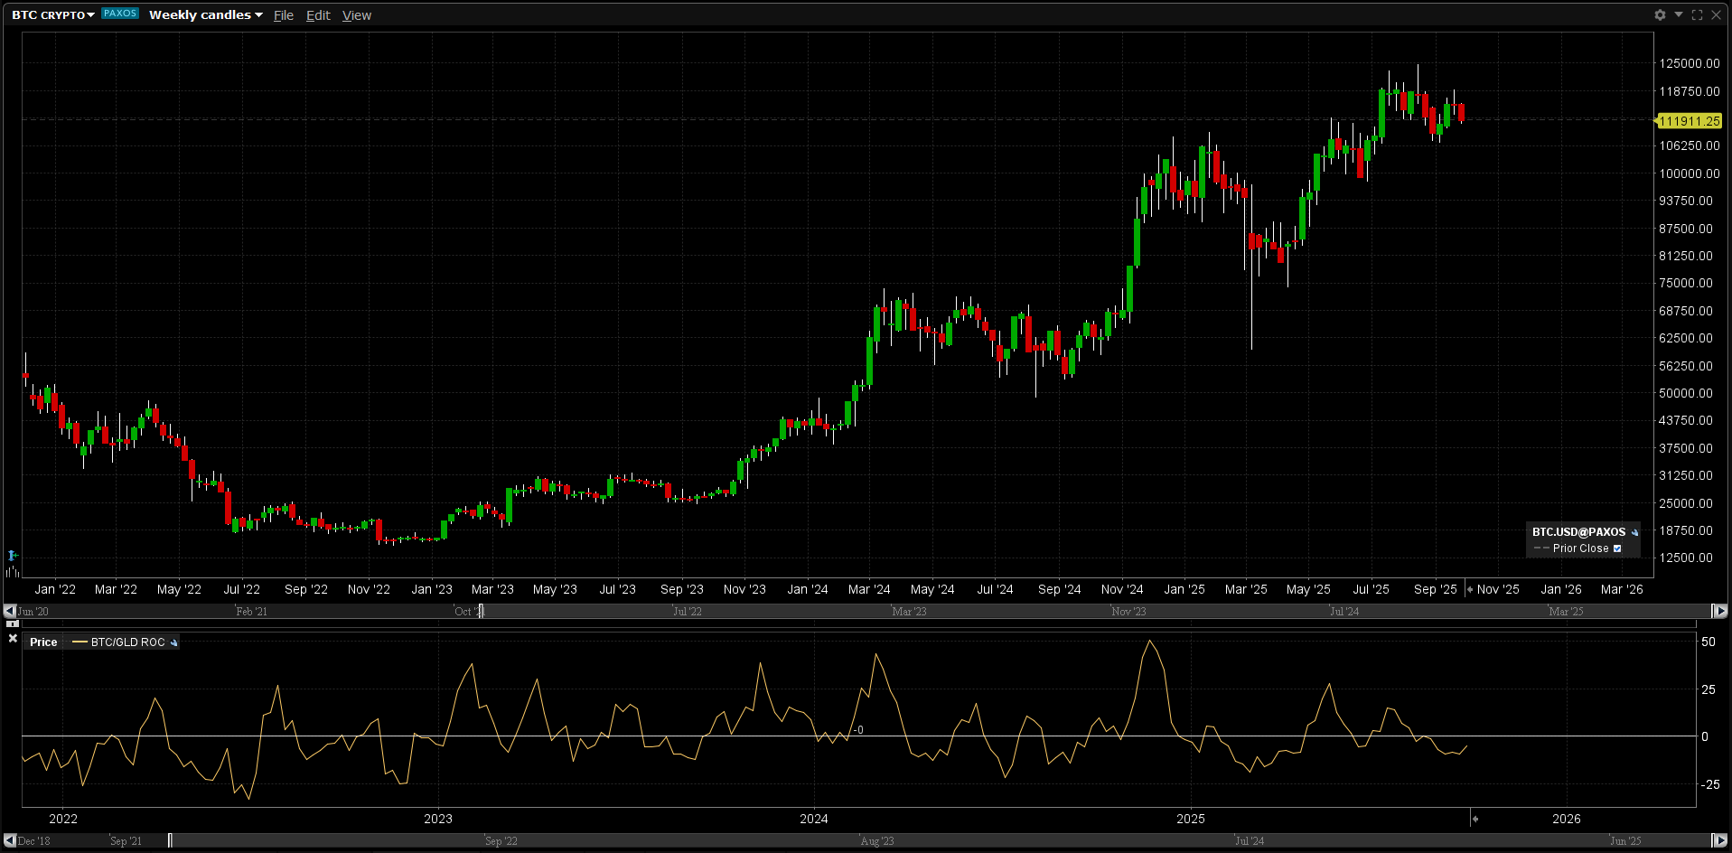This screenshot has width=1732, height=853.
Task: Open the View menu
Action: [357, 15]
